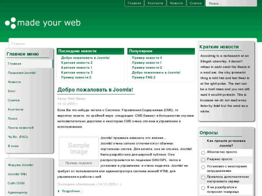The image size is (262, 196).
Task: Click the made your web logo
Action: pyautogui.click(x=43, y=23)
